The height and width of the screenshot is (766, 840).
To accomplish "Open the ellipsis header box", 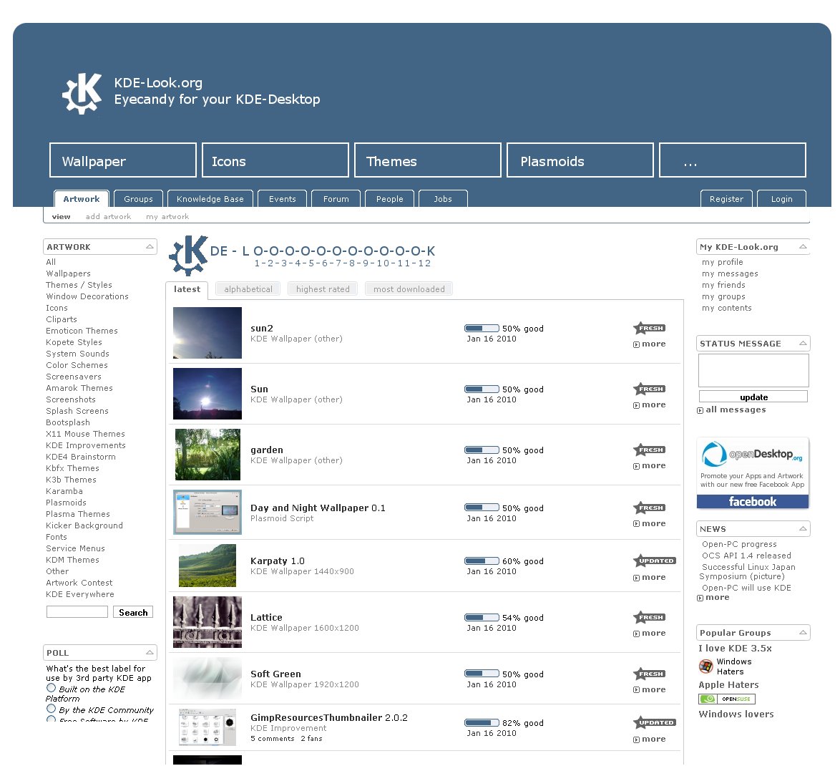I will pyautogui.click(x=733, y=160).
